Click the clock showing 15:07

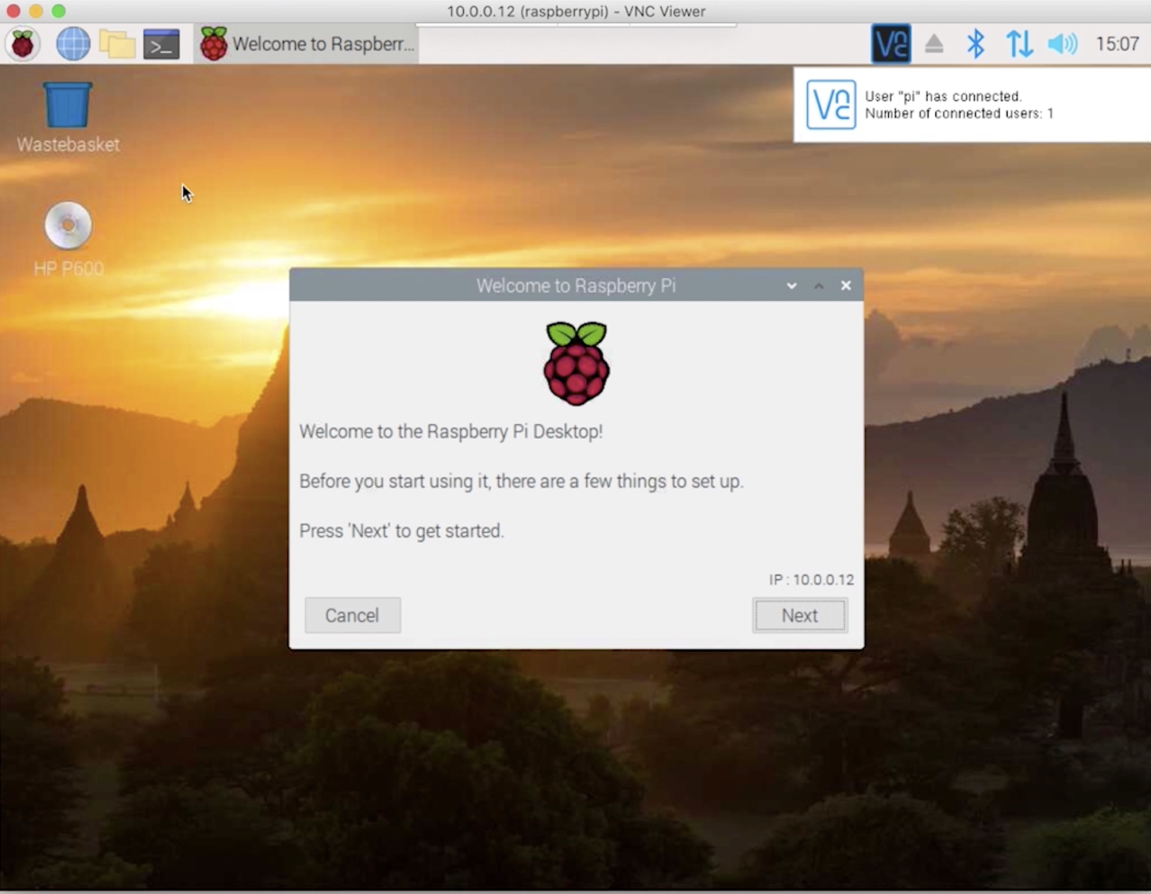click(x=1117, y=43)
